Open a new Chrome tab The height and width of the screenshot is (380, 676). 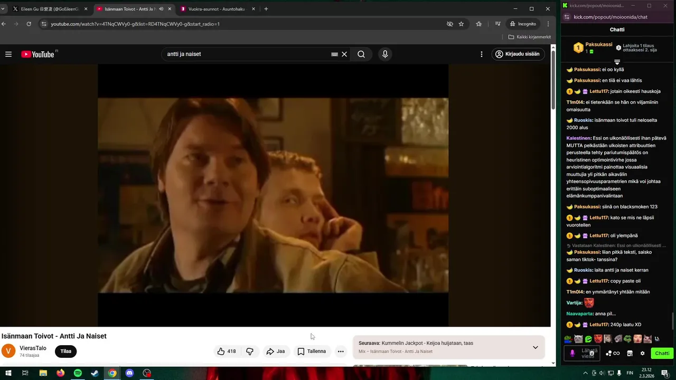click(266, 9)
